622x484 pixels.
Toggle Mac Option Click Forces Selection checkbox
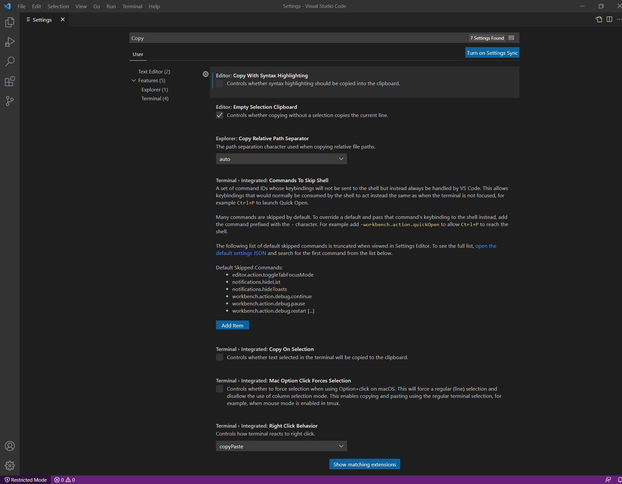click(x=220, y=389)
